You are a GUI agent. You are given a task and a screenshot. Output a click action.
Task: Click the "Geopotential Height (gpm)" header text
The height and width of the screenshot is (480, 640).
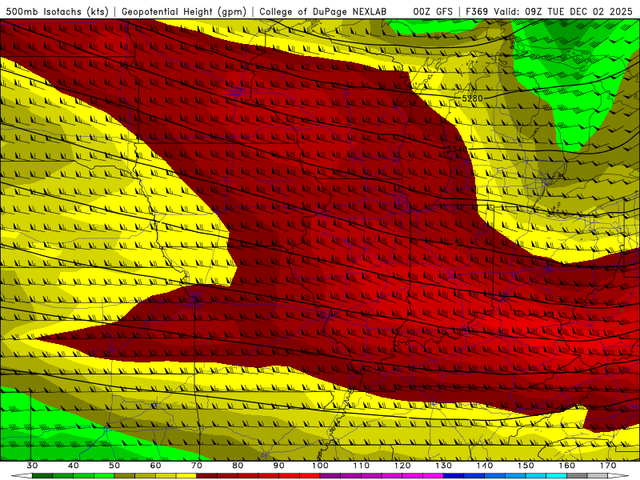pos(184,11)
